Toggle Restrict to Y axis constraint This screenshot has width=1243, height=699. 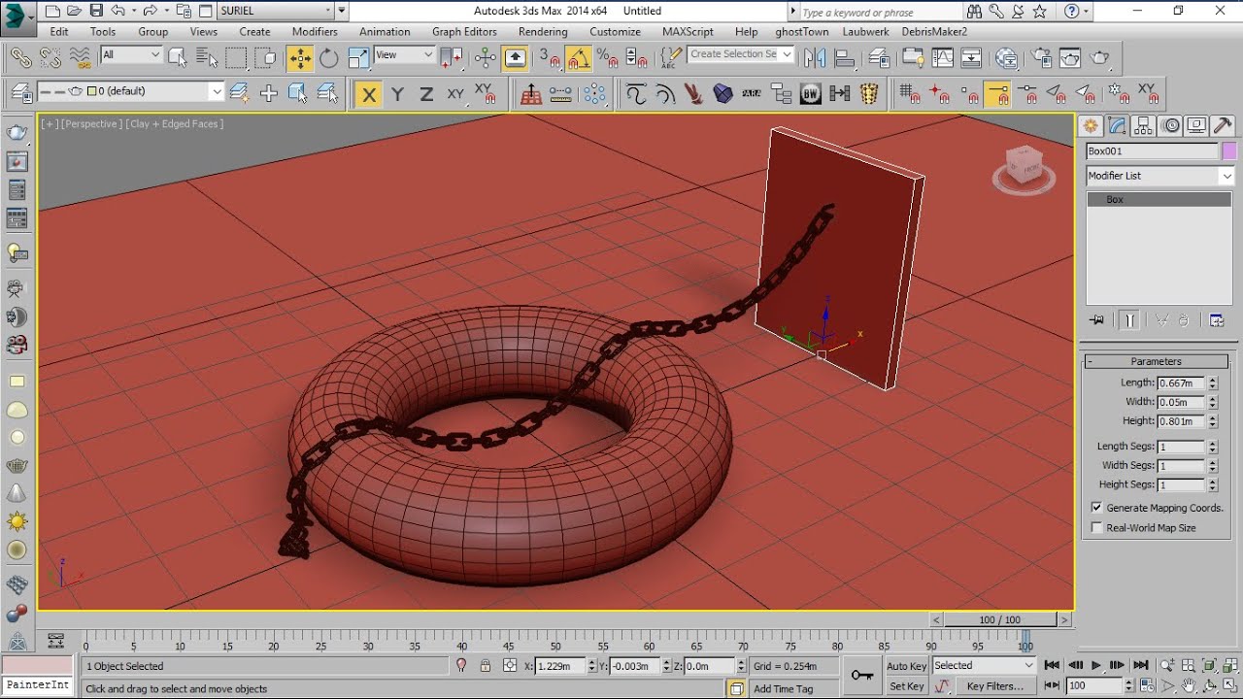[x=397, y=94]
